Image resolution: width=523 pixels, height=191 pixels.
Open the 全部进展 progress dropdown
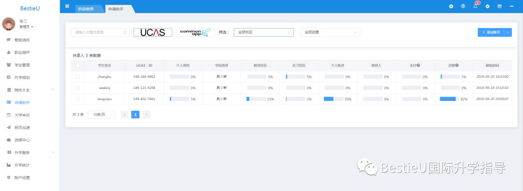pos(330,32)
